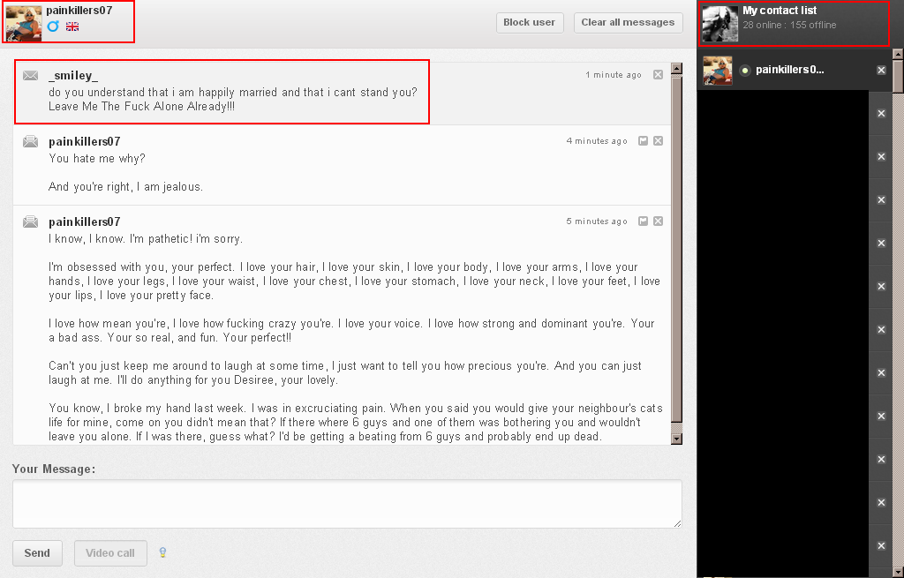Screen dimensions: 904x578
Task: Click the My contact list avatar
Action: [x=720, y=23]
